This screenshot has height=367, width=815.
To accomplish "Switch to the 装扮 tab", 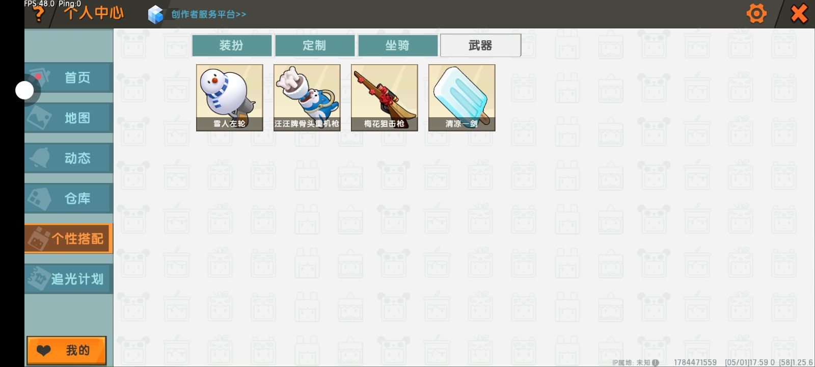I will (231, 45).
